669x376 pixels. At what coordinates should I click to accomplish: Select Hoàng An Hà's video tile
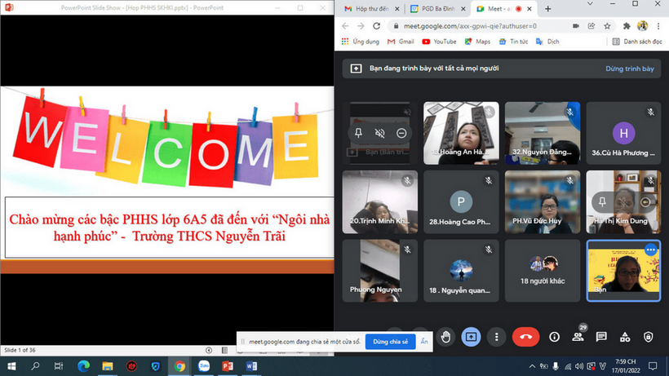click(461, 133)
